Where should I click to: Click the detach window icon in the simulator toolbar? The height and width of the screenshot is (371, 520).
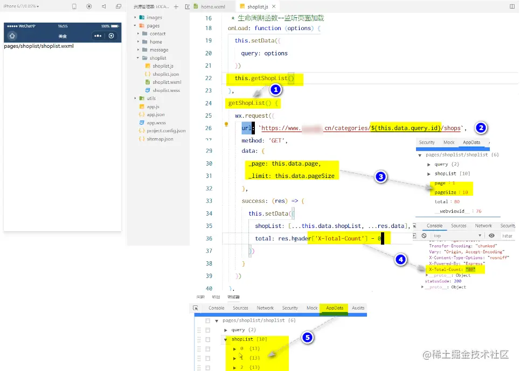[119, 6]
